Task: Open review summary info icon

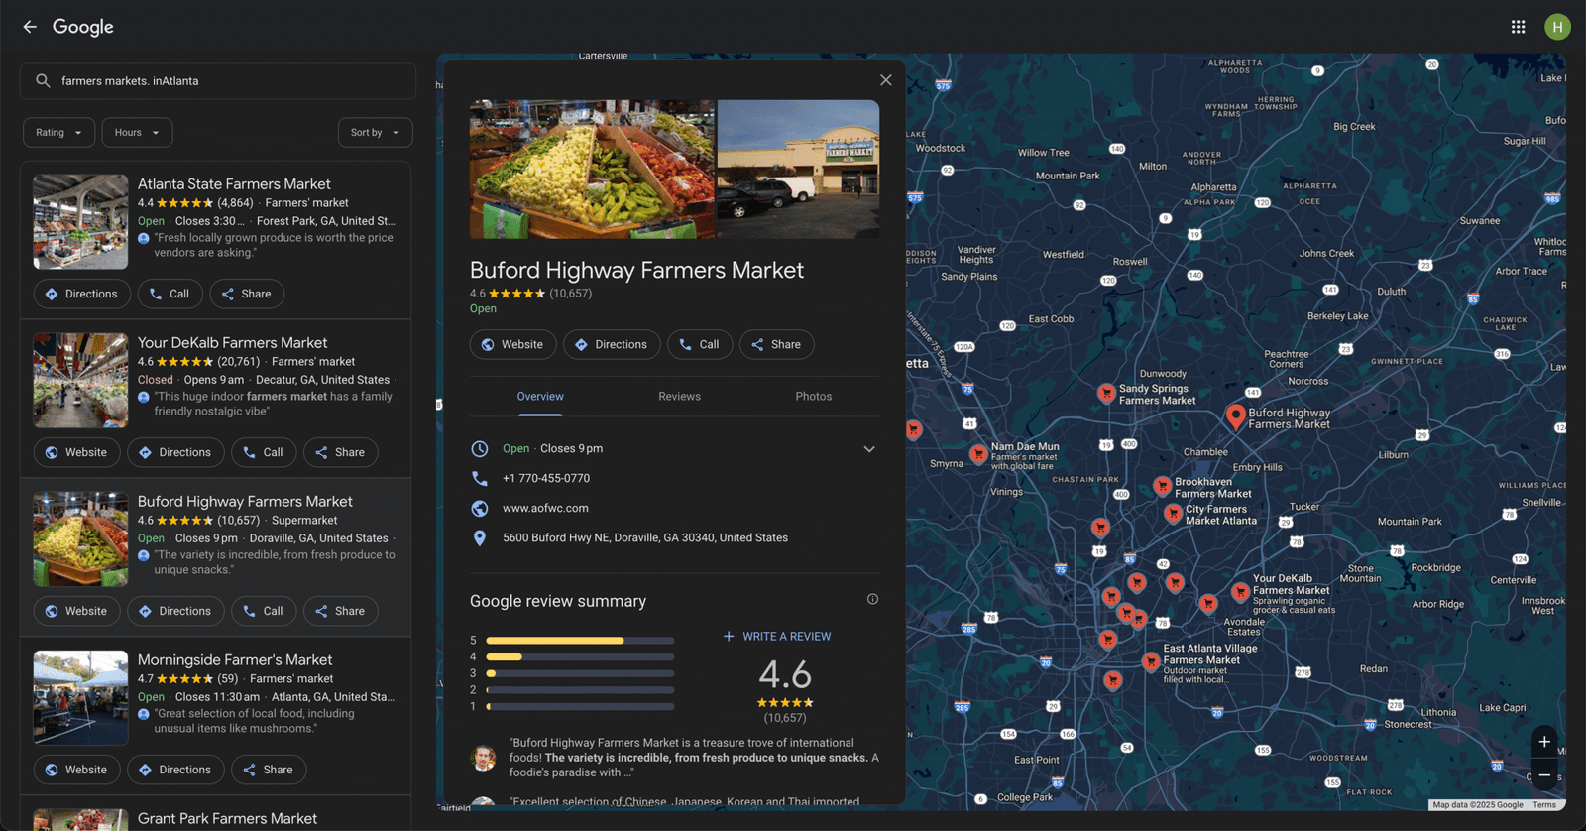Action: click(872, 599)
